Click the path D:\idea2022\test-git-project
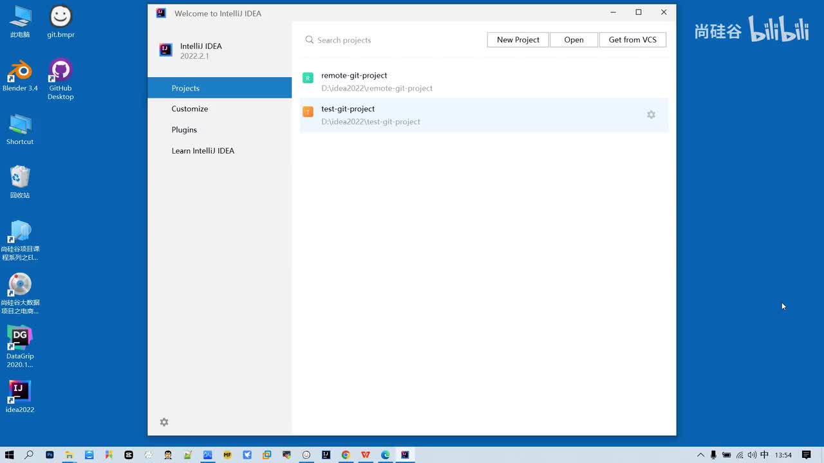824x463 pixels. point(371,122)
